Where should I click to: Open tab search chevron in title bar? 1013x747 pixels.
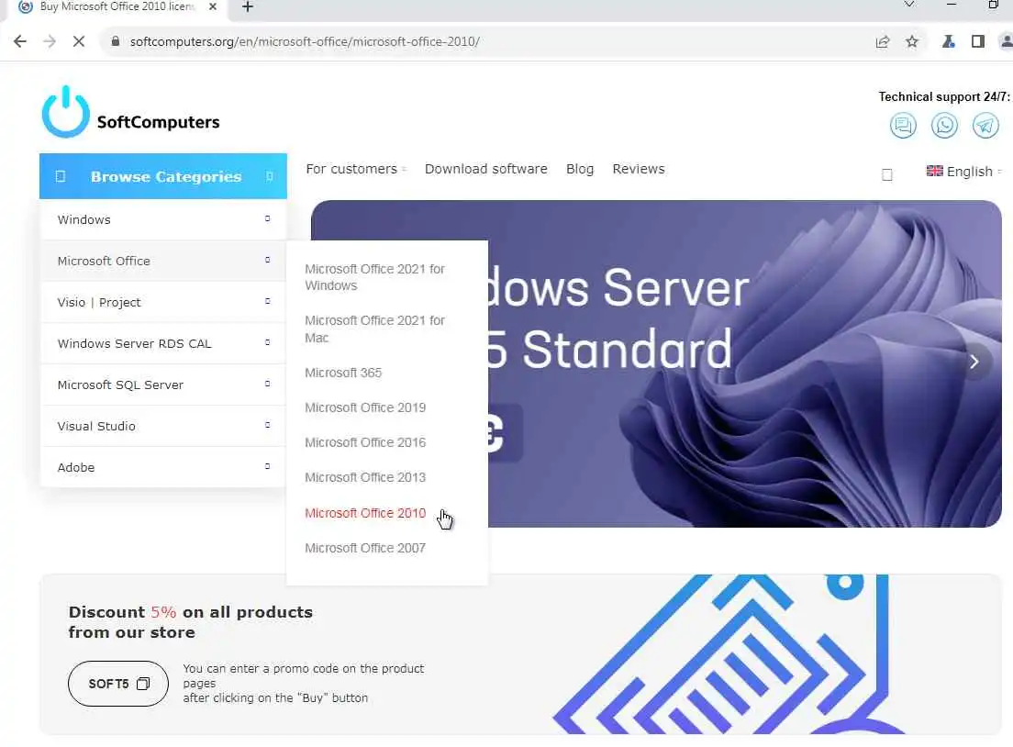[x=909, y=5]
